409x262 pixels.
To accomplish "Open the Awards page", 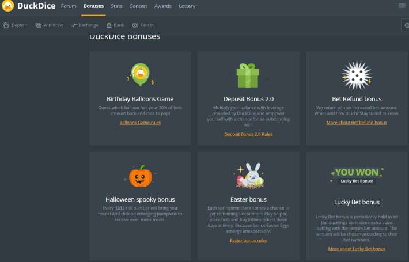I will 163,6.
